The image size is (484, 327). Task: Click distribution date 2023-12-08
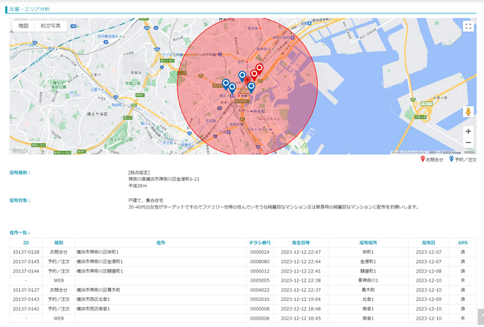[x=428, y=271]
